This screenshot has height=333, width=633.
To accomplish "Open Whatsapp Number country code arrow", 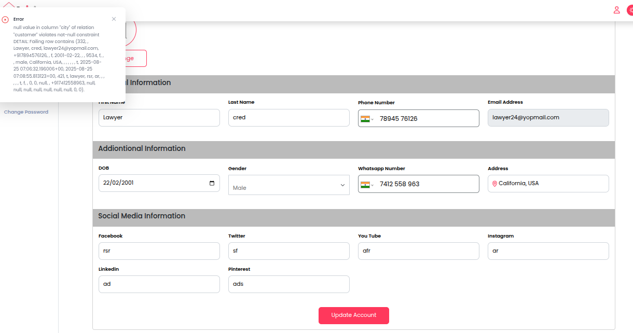I will (373, 185).
